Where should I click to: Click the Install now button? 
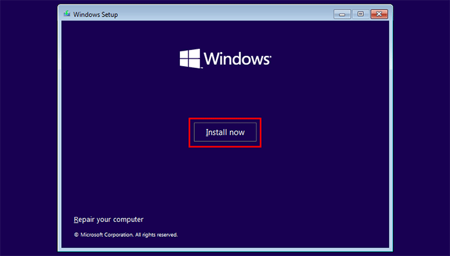(x=225, y=132)
